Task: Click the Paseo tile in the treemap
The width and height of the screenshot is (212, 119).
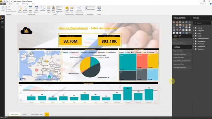Action: tap(128, 62)
